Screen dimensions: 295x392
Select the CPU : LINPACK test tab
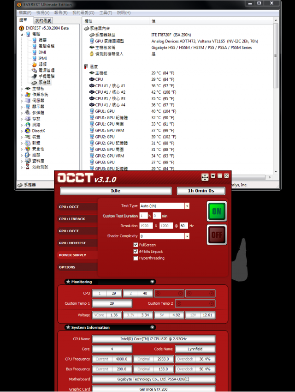pos(77,219)
